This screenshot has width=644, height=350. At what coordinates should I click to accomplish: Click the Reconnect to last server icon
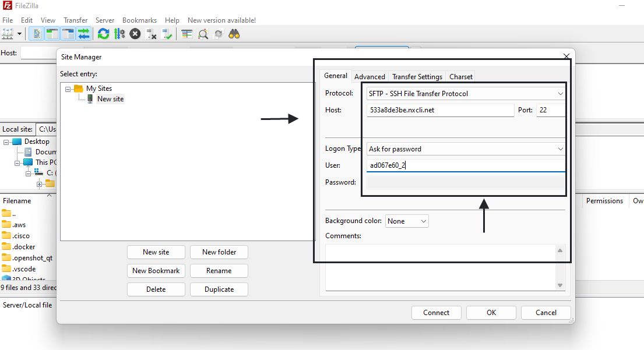(167, 34)
